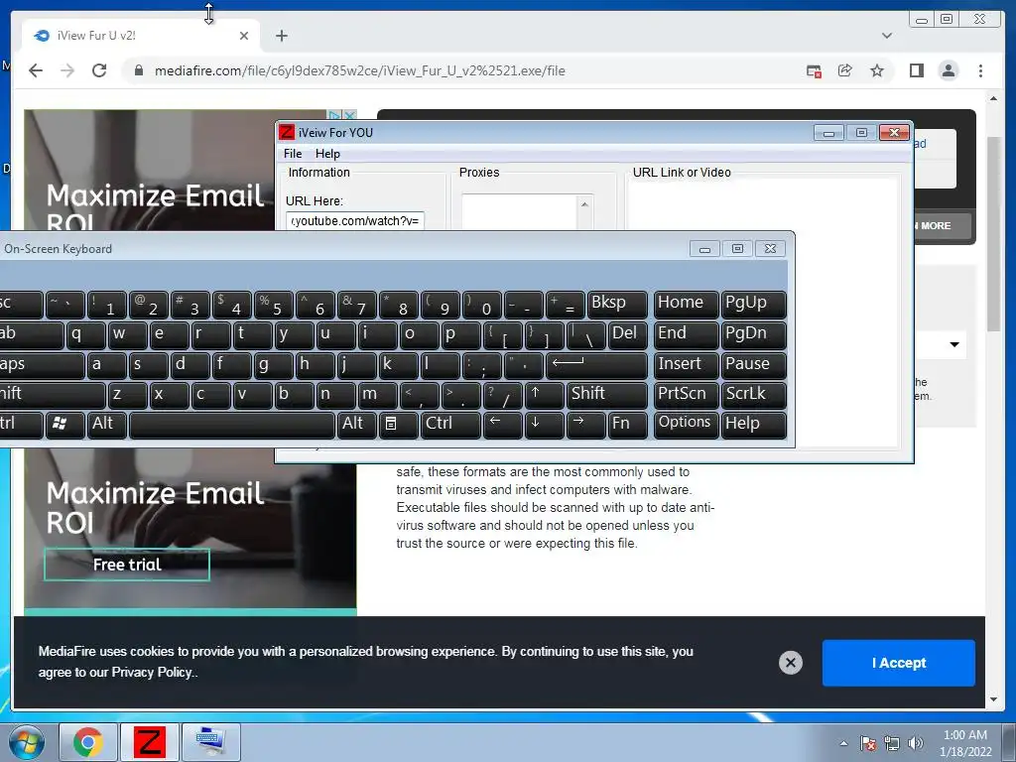Tap the Pause key on On-Screen Keyboard
Viewport: 1016px width, 762px height.
[754, 365]
